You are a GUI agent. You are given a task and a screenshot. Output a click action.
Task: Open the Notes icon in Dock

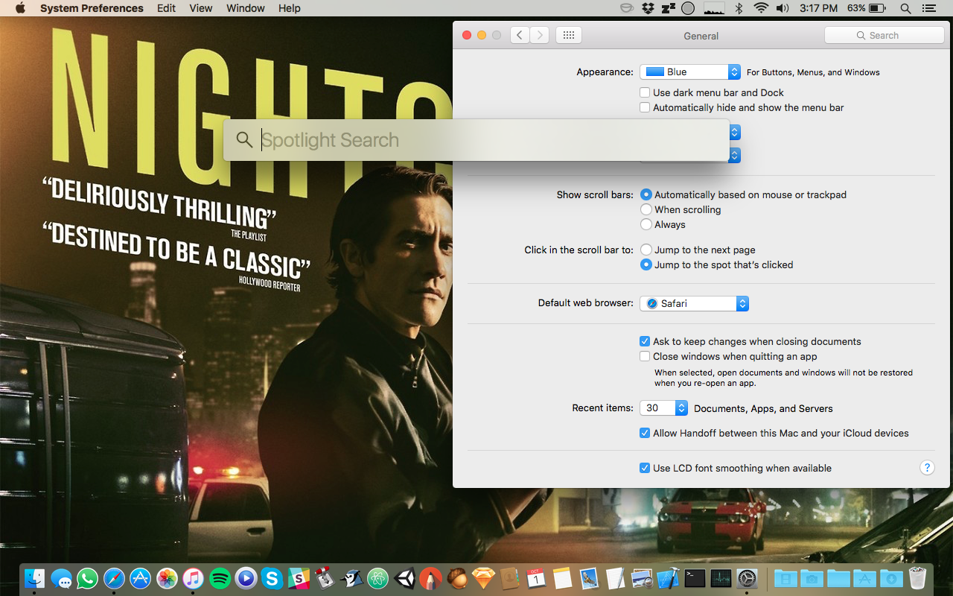(x=563, y=578)
